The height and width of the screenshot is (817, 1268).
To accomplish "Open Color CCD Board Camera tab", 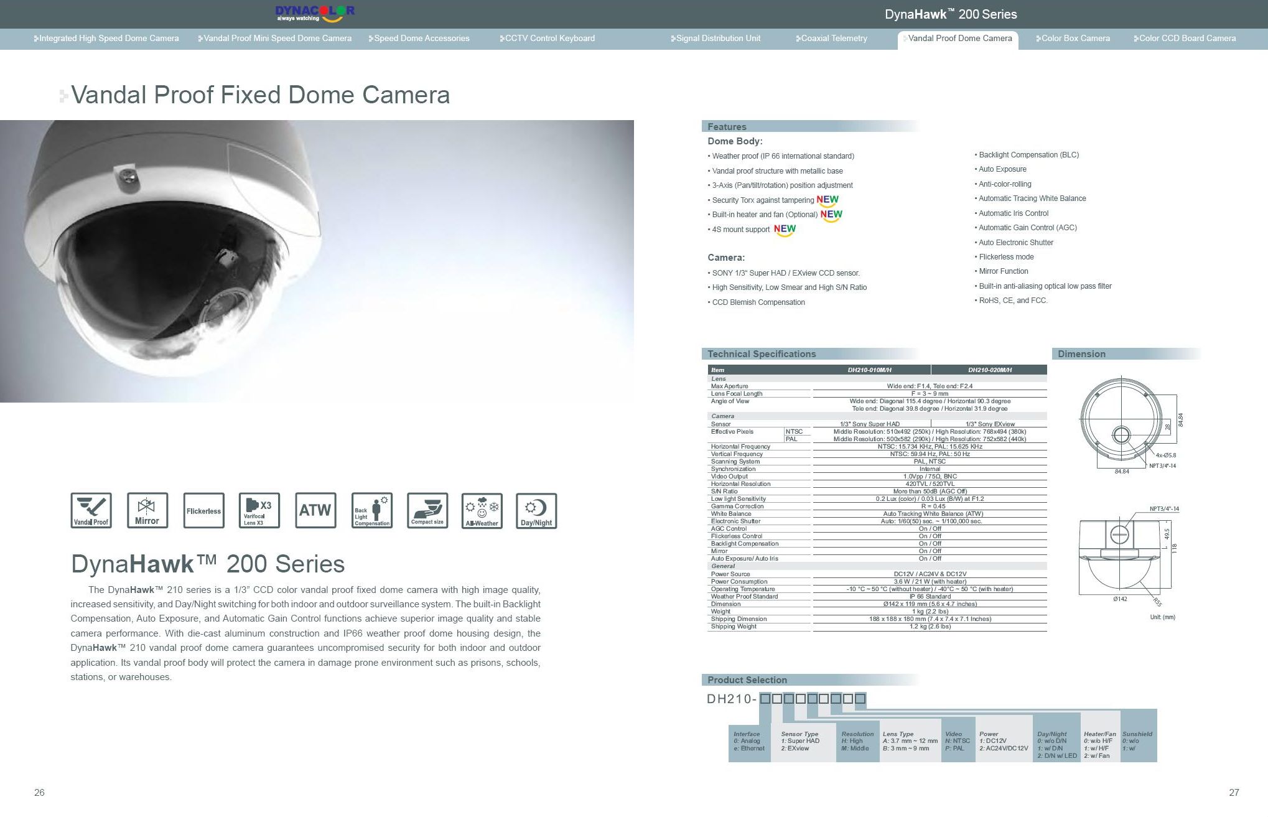I will pyautogui.click(x=1185, y=39).
